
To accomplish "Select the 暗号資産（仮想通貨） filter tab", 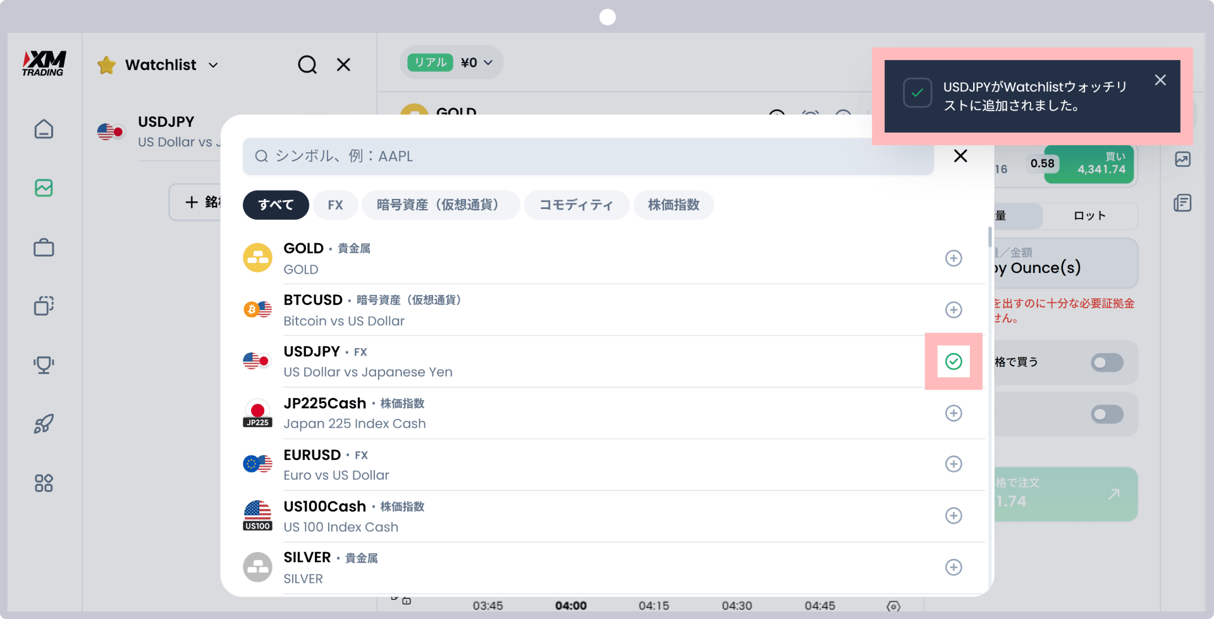I will click(x=441, y=205).
